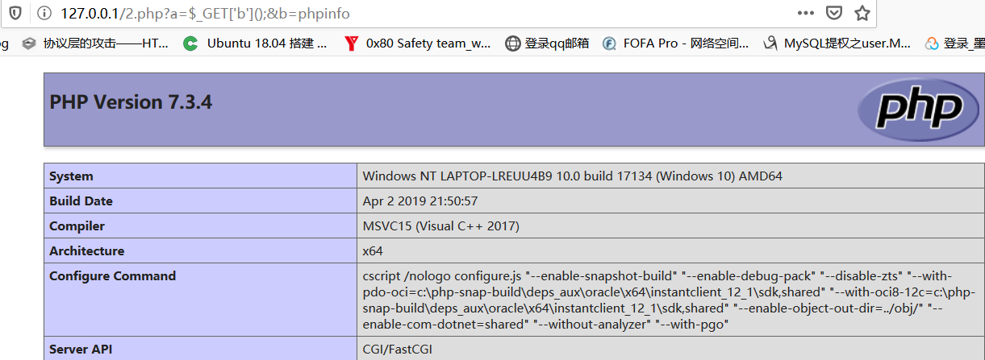Image resolution: width=985 pixels, height=360 pixels.
Task: Select the Architecture row label
Action: click(87, 251)
